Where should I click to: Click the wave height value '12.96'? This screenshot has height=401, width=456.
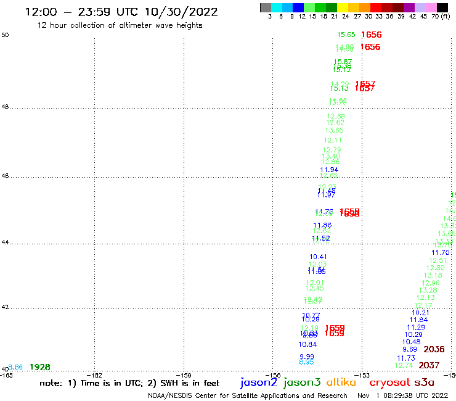(431, 283)
